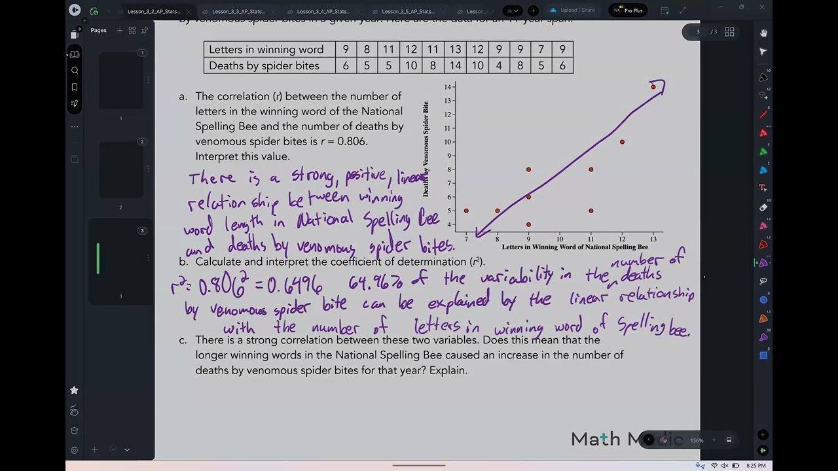
Task: Zoom in with the plus button near 156%
Action: pos(714,440)
